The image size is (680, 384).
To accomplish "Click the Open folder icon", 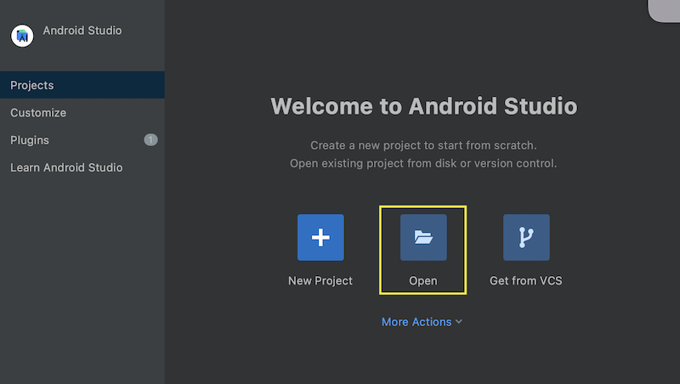I will tap(423, 237).
